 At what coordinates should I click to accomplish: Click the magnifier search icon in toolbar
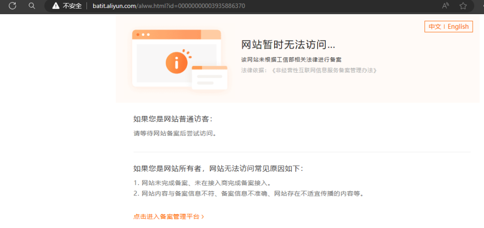click(x=32, y=6)
